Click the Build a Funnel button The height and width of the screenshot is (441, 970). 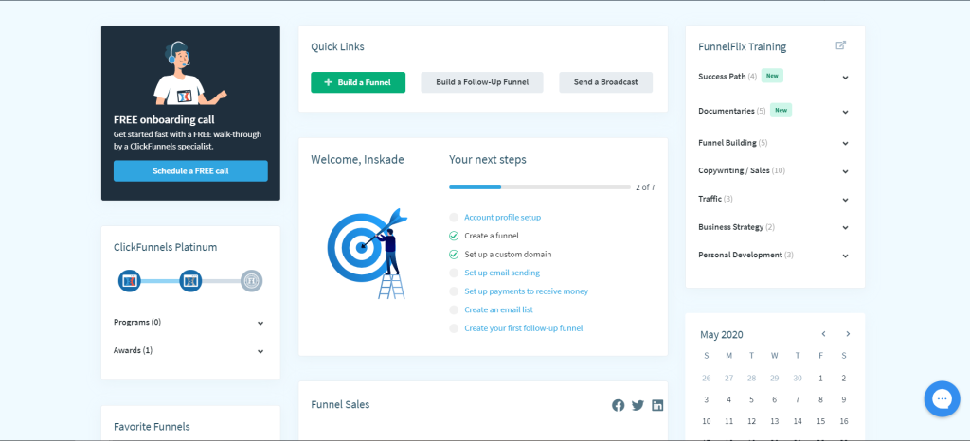coord(358,82)
